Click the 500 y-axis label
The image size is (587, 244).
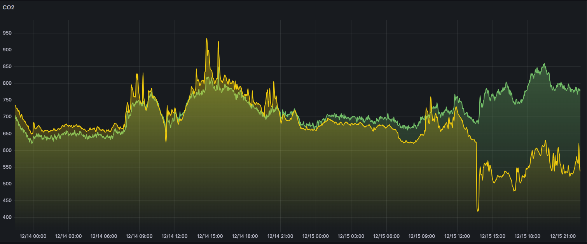(x=7, y=184)
